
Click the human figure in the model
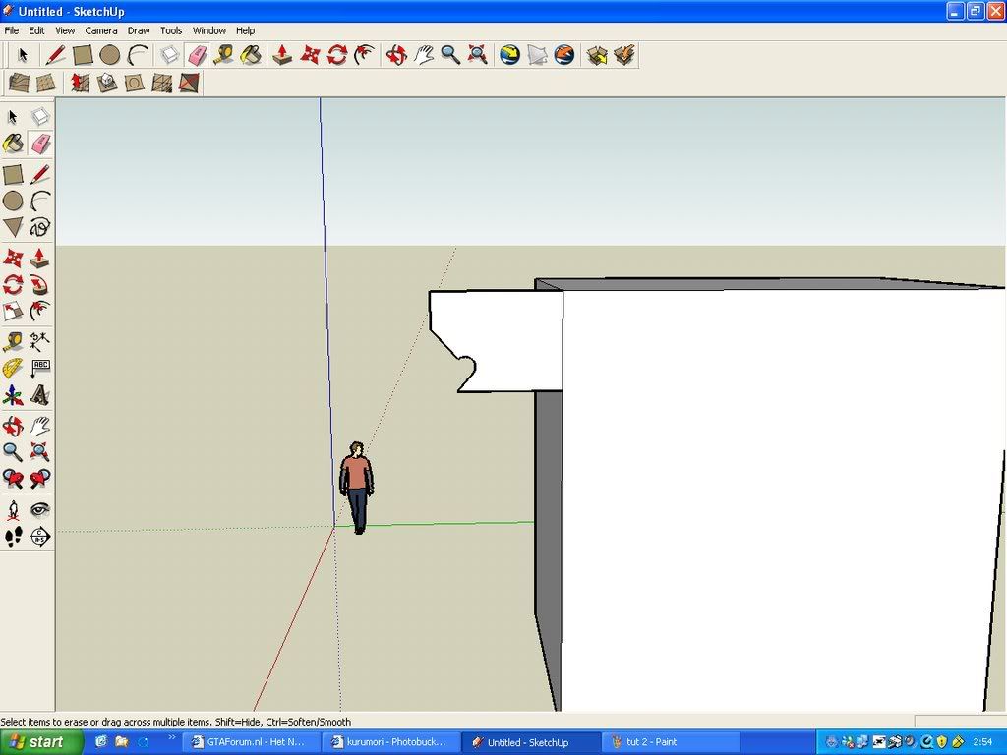[x=356, y=488]
